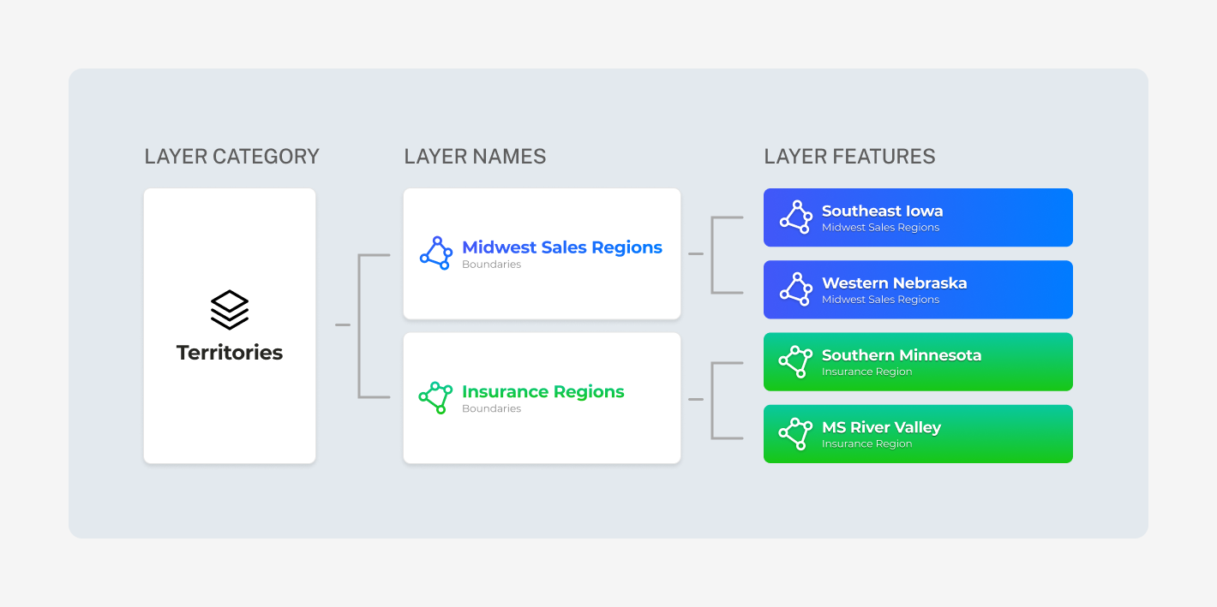Click the LAYER FEATURES heading
Viewport: 1217px width, 607px height.
849,157
